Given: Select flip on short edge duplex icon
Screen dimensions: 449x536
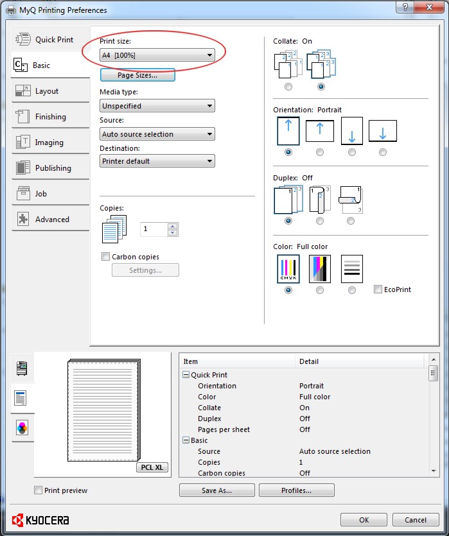Looking at the screenshot, I should [x=351, y=200].
